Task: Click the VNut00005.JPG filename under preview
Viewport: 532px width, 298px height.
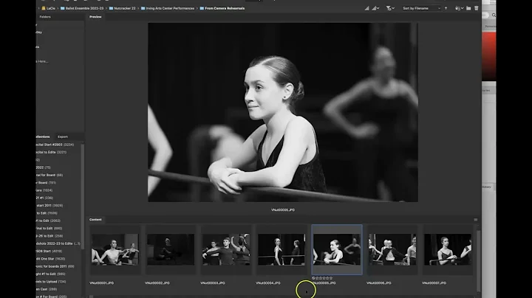Action: point(283,210)
